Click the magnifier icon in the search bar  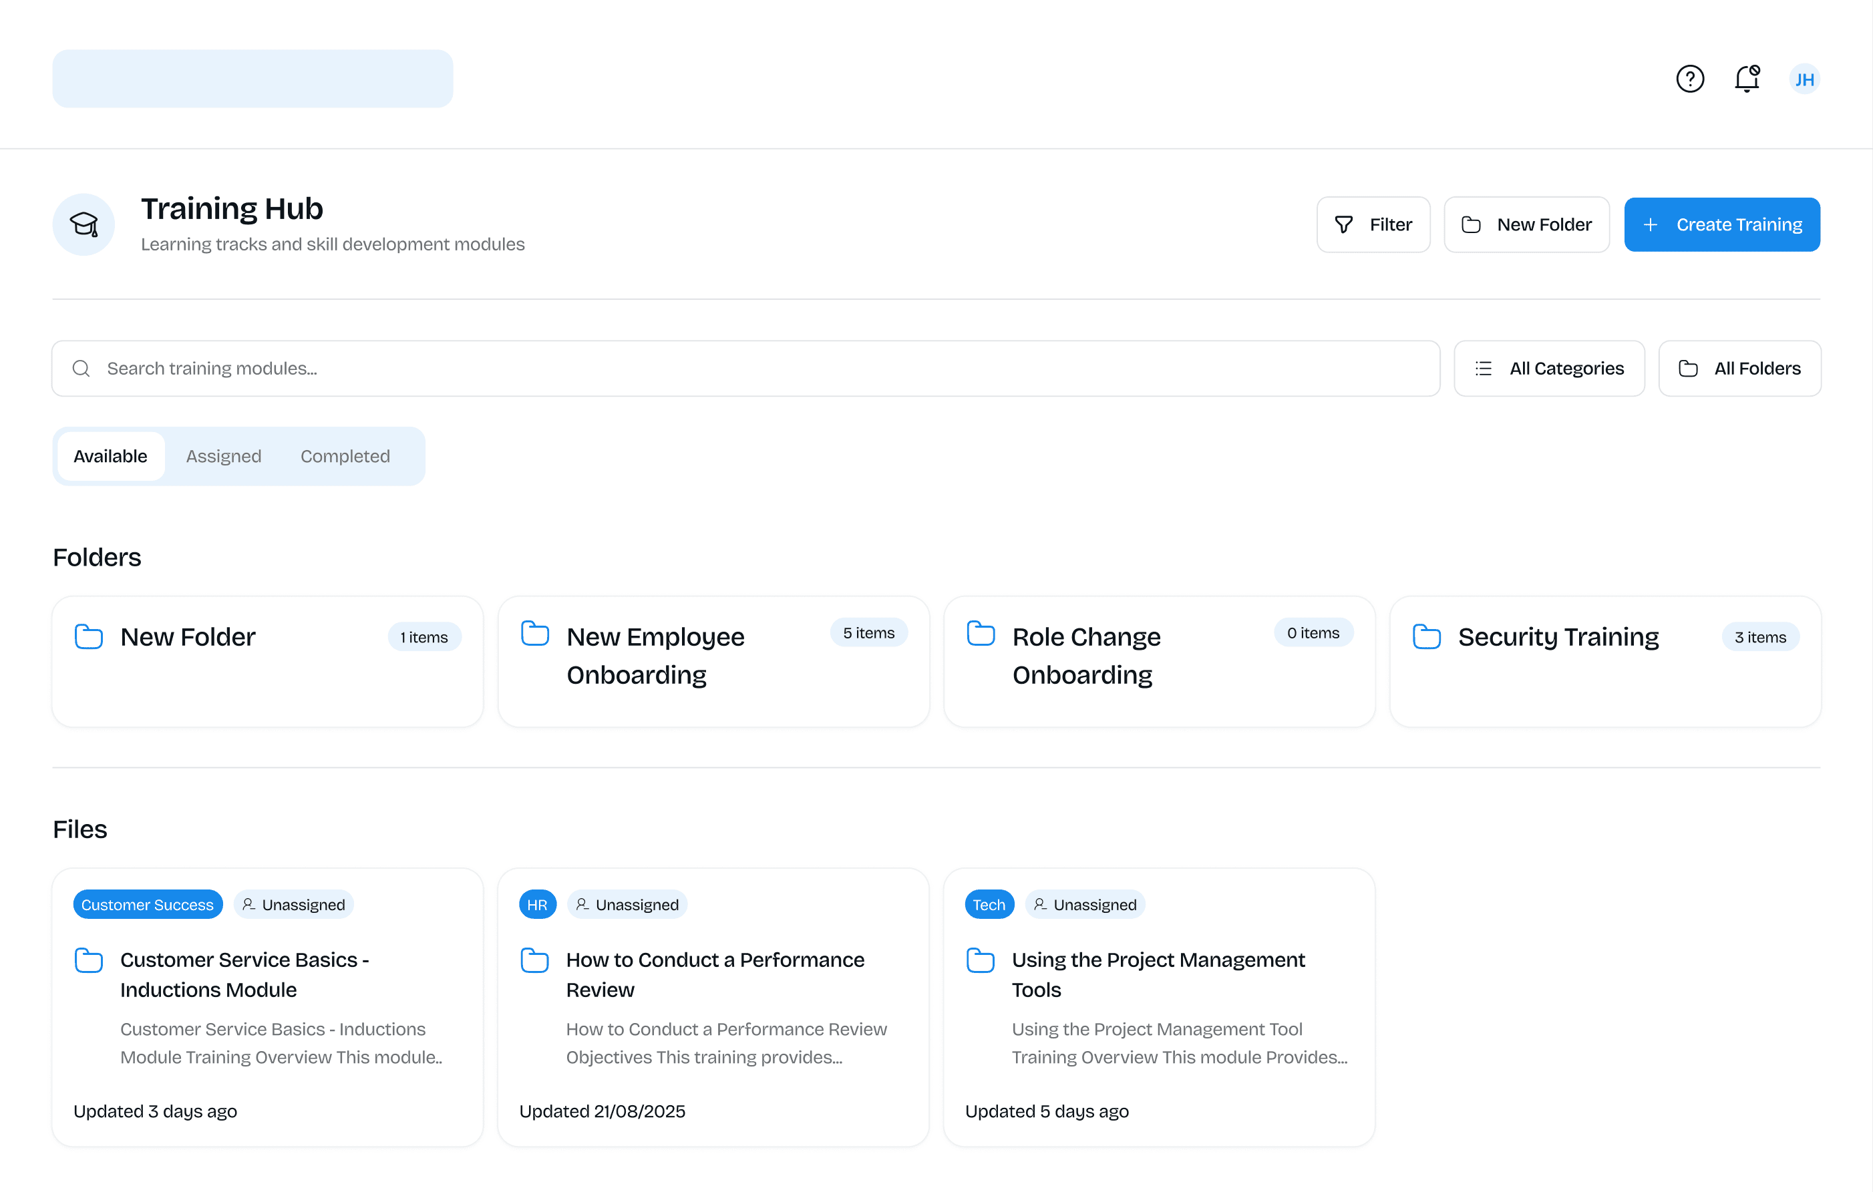81,369
